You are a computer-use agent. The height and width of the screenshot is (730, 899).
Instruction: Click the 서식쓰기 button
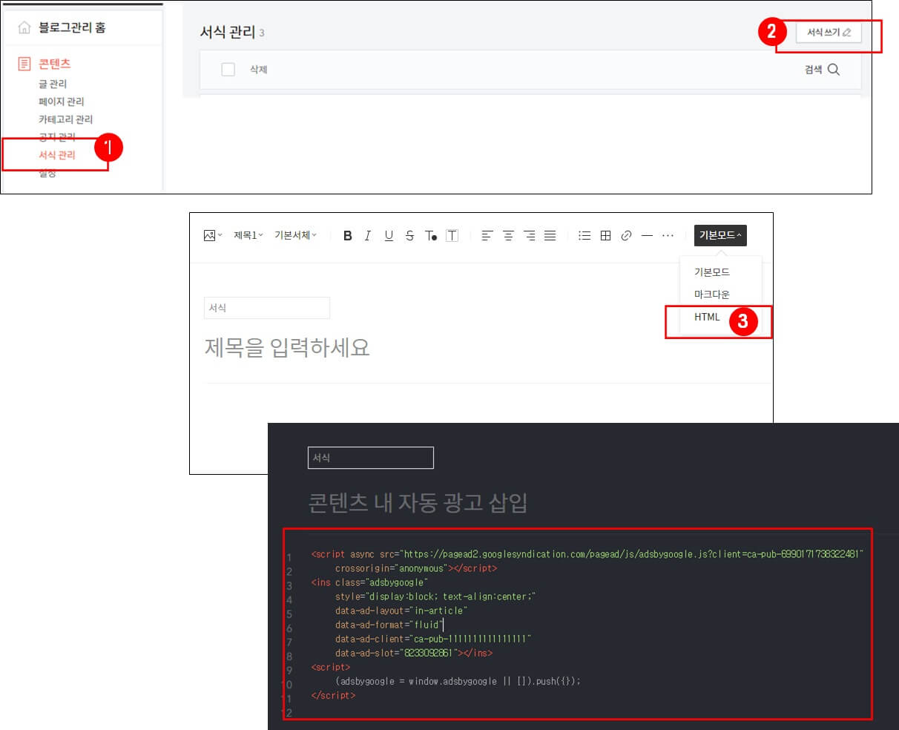[829, 33]
